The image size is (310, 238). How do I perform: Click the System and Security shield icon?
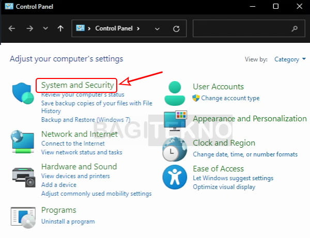pyautogui.click(x=23, y=93)
